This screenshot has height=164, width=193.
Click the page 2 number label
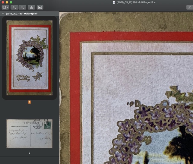coord(30,153)
